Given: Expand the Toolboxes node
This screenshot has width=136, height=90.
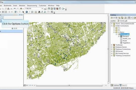Looking at the screenshot, I should [x=112, y=45].
